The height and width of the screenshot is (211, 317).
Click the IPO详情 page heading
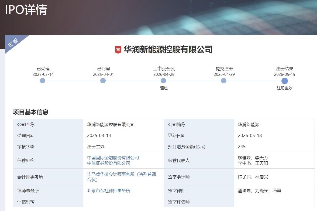tap(26, 10)
